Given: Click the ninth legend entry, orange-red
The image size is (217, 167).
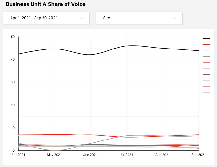Looking at the screenshot, I should pyautogui.click(x=206, y=87).
